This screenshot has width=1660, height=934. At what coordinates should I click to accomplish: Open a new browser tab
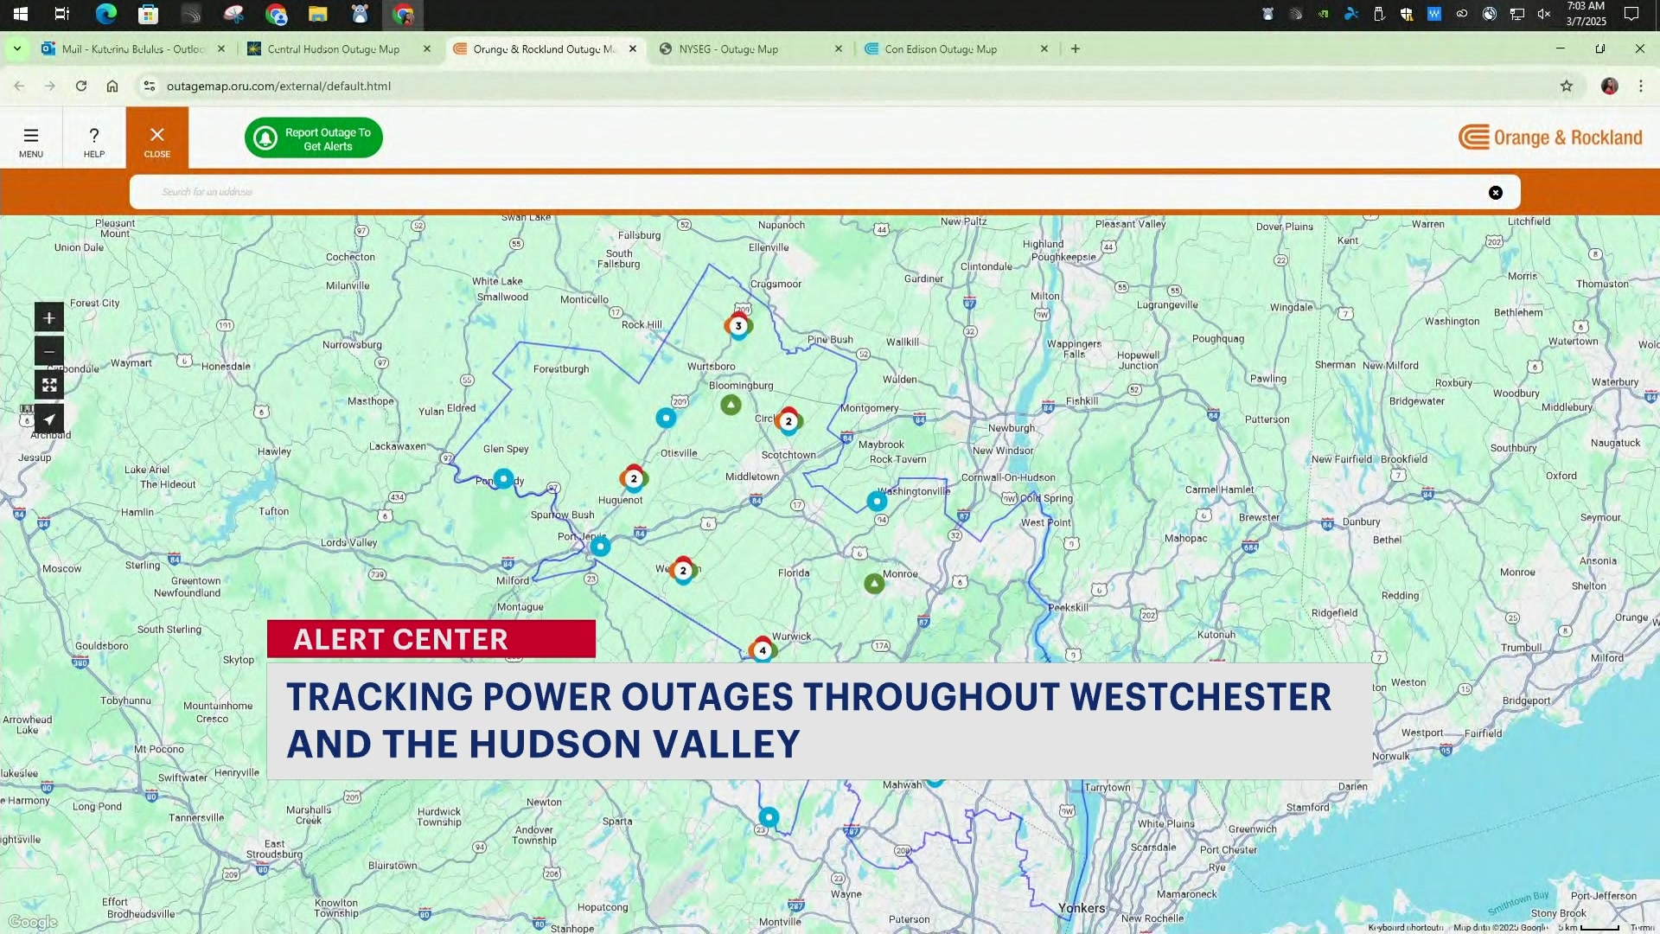pos(1076,49)
